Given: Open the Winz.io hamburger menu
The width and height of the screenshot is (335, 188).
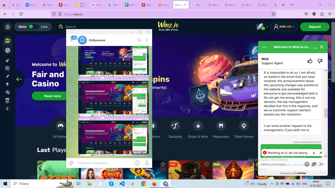Looking at the screenshot, I should pos(8,27).
